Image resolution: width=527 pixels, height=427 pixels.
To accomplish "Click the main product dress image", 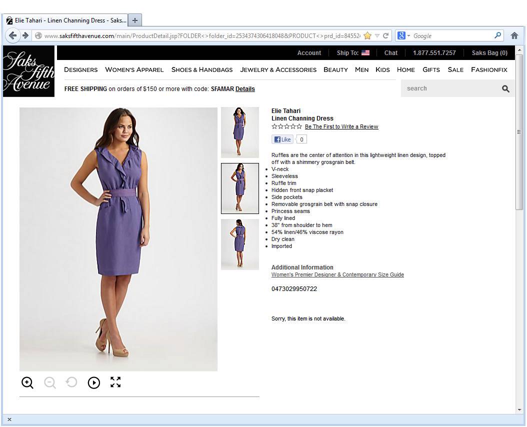I will (x=118, y=239).
